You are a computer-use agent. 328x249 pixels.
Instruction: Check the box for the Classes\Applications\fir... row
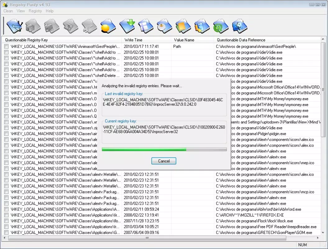6,215
